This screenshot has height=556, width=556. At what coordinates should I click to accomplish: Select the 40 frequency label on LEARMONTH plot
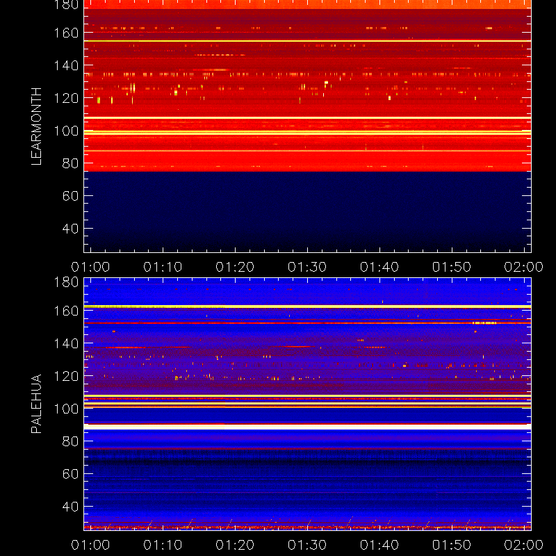pos(70,229)
